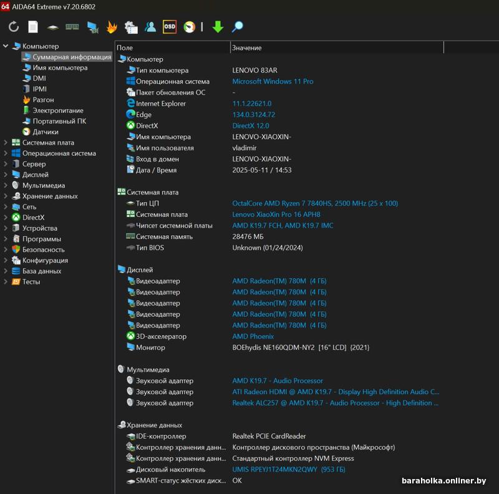Expand the Хранение данных tree node
Viewport: 499px width, 494px height.
[x=6, y=196]
